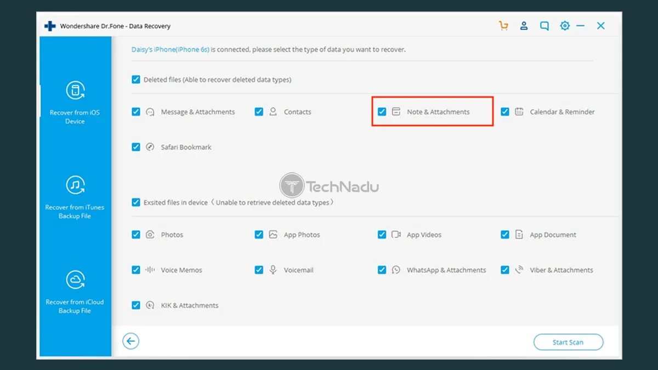This screenshot has width=658, height=370.
Task: Toggle the App Document checkbox
Action: point(504,235)
